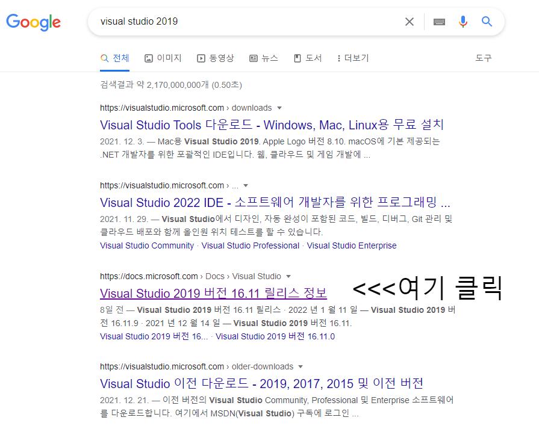This screenshot has width=539, height=432.
Task: Open Visual Studio Enterprise sitelink
Action: pos(352,245)
